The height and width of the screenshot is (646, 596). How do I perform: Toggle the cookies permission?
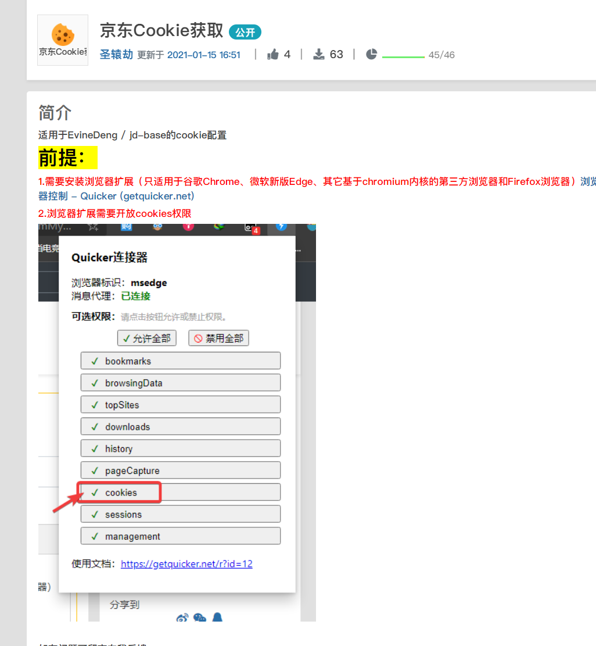click(x=181, y=492)
